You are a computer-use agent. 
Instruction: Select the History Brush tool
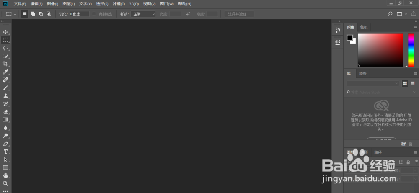[5, 104]
